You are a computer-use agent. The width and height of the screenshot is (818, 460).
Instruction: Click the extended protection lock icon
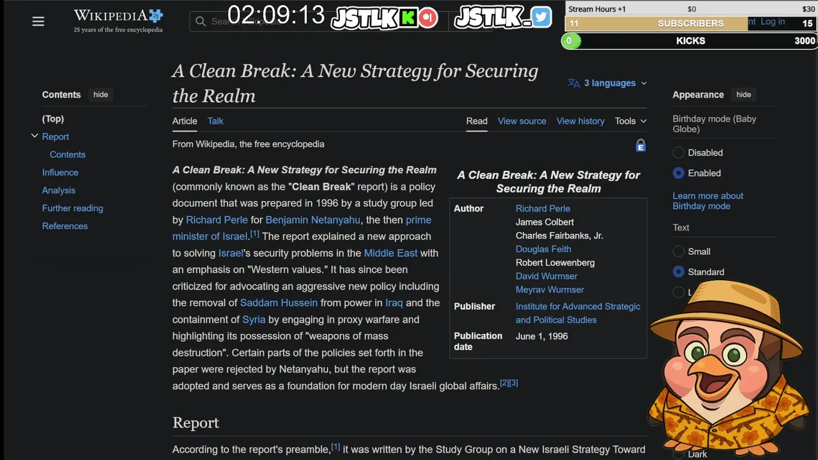(x=640, y=146)
